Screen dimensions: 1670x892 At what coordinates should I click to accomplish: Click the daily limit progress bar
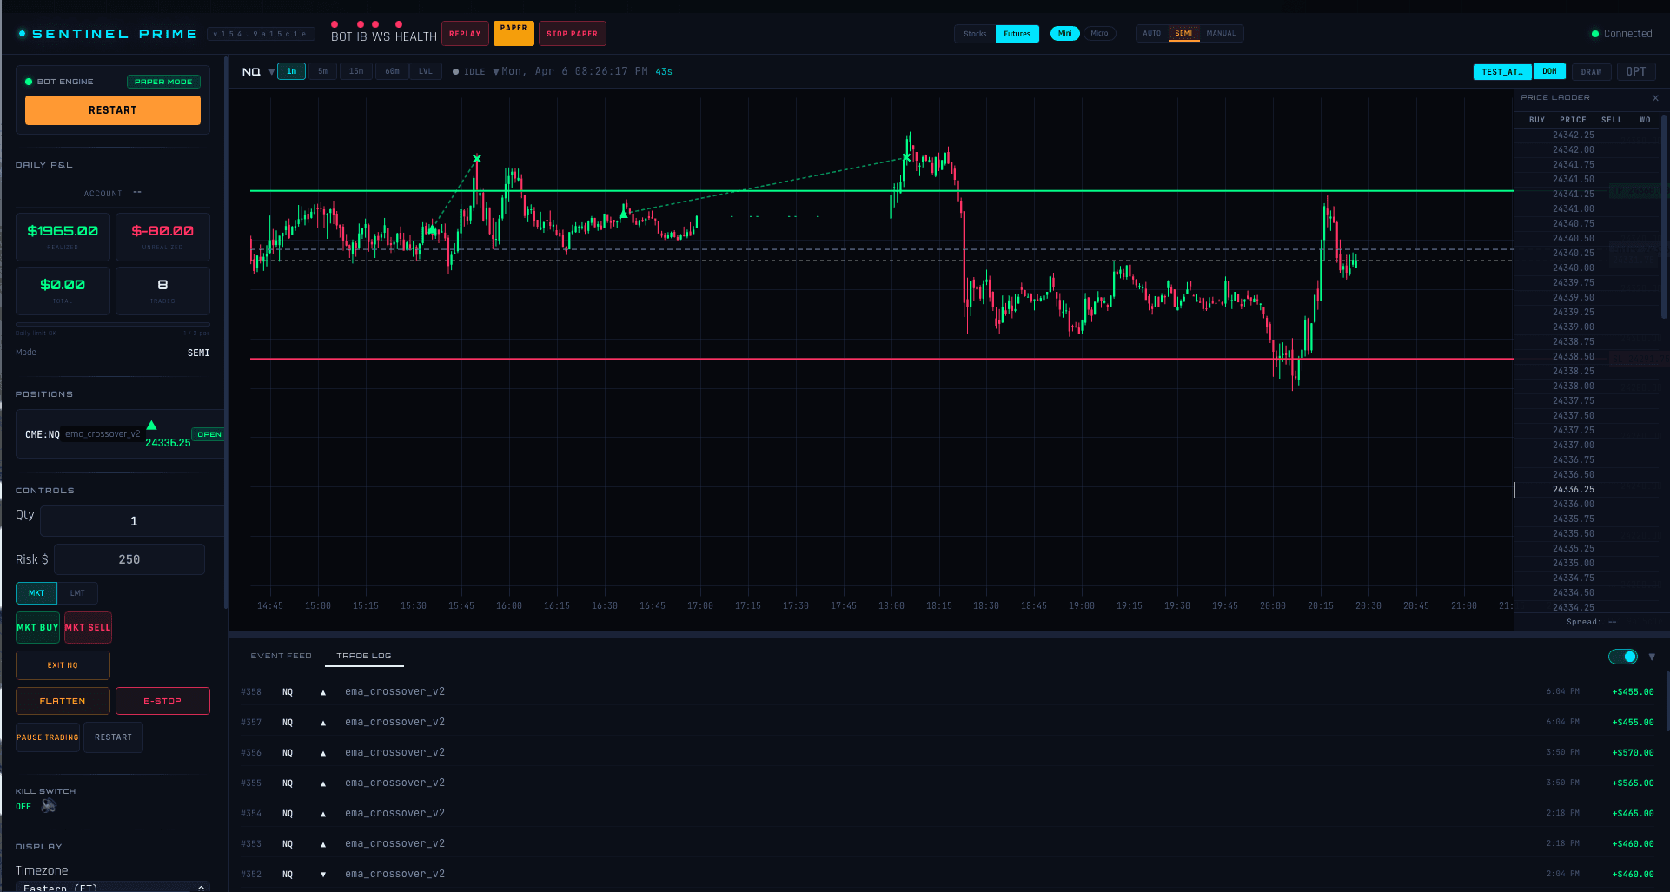point(113,325)
